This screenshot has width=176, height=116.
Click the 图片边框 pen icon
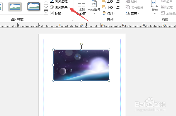click(x=52, y=1)
